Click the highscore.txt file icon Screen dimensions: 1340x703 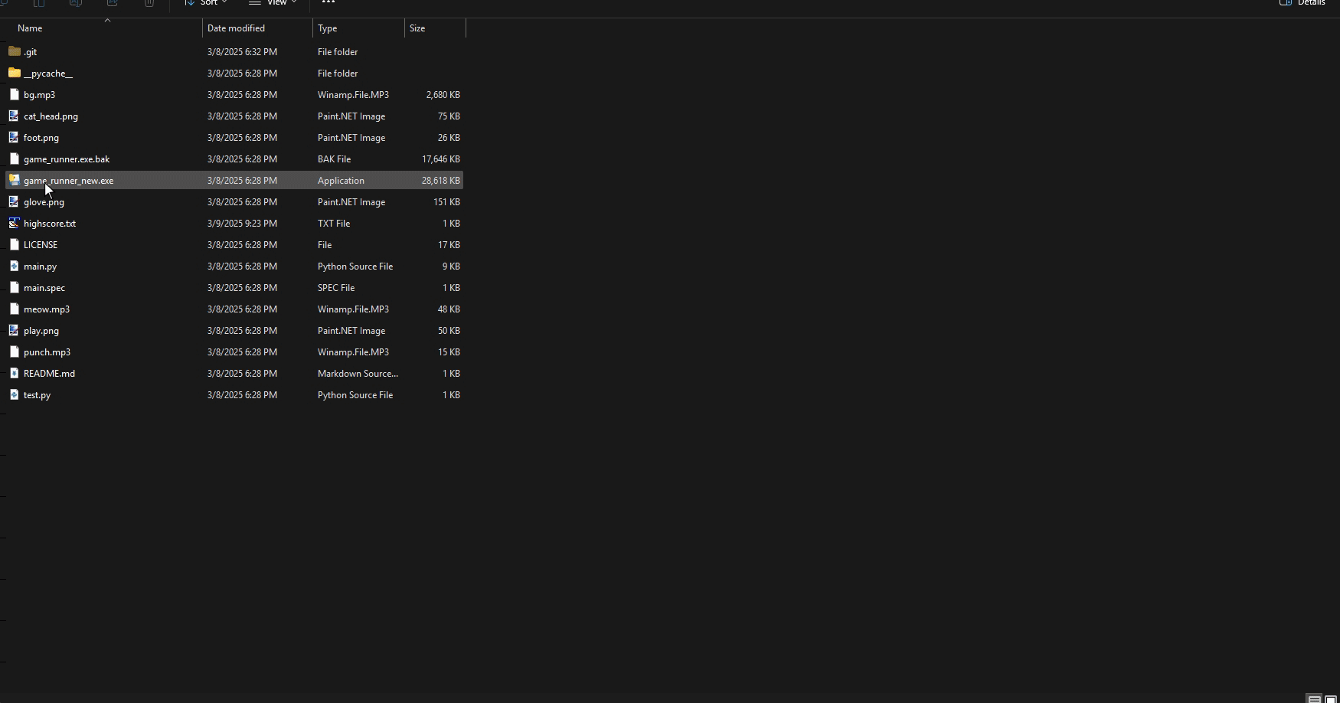pos(14,223)
